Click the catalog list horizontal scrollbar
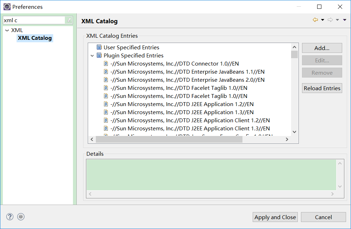This screenshot has width=351, height=229. click(169, 139)
